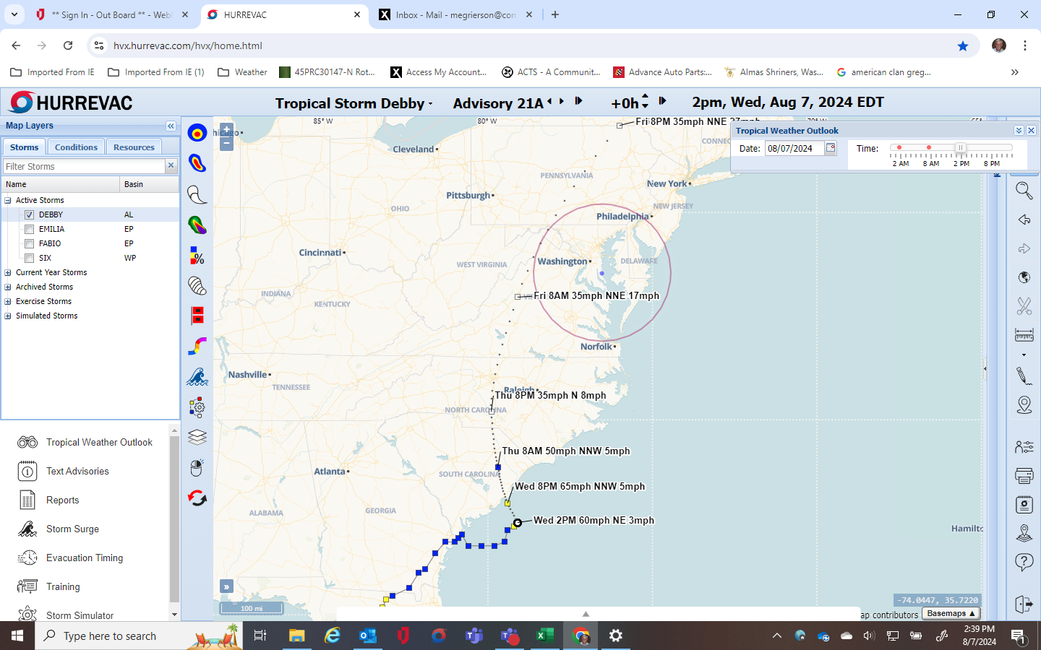Play forecast hour animation

(x=662, y=101)
